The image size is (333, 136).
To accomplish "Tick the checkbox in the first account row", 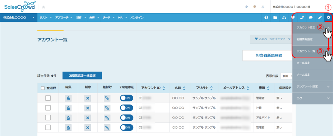I will [x=48, y=98].
